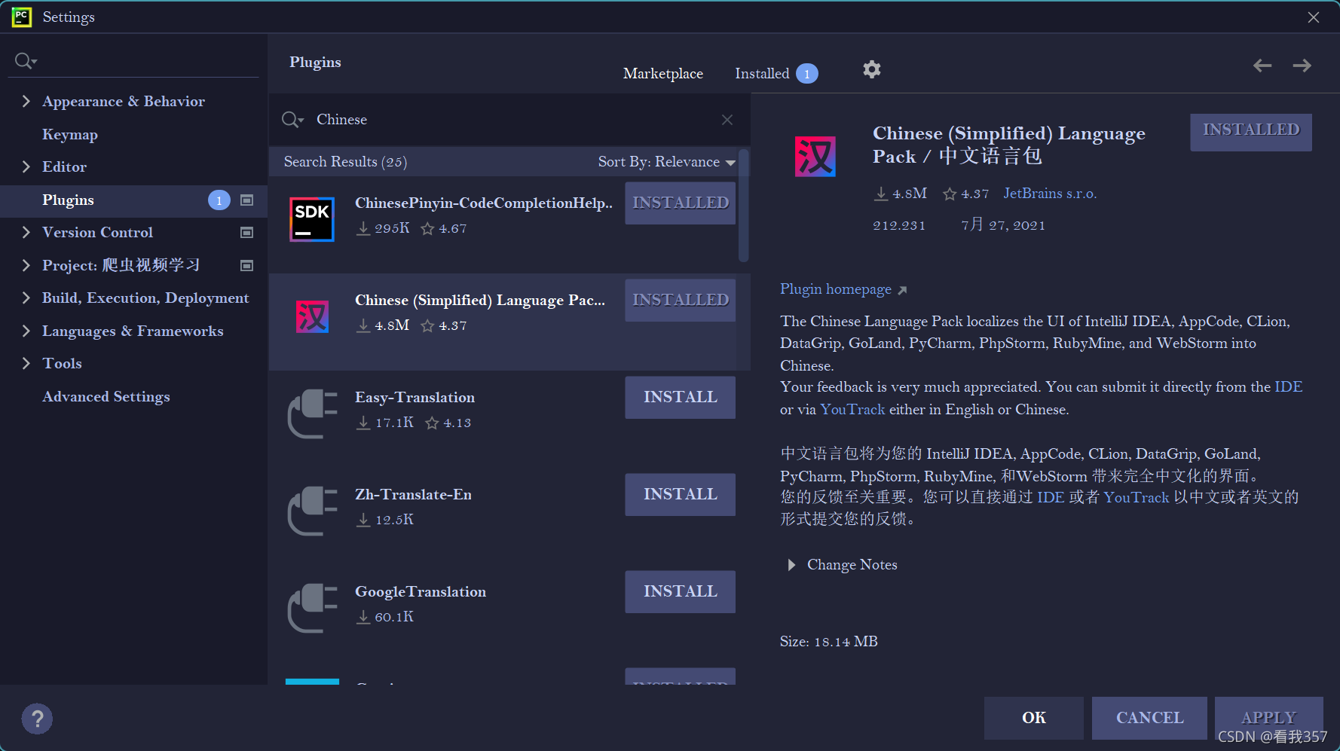1340x751 pixels.
Task: Click the CANCEL button
Action: click(1149, 718)
